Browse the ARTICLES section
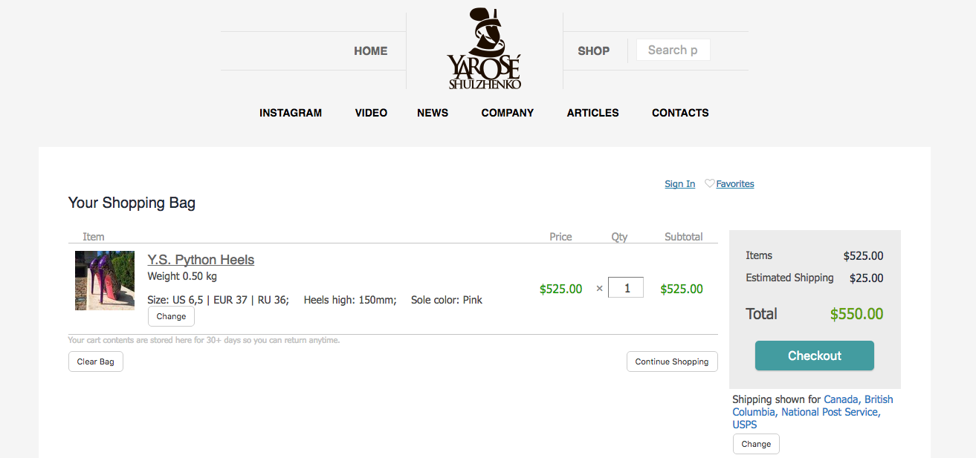This screenshot has height=458, width=976. pos(592,113)
